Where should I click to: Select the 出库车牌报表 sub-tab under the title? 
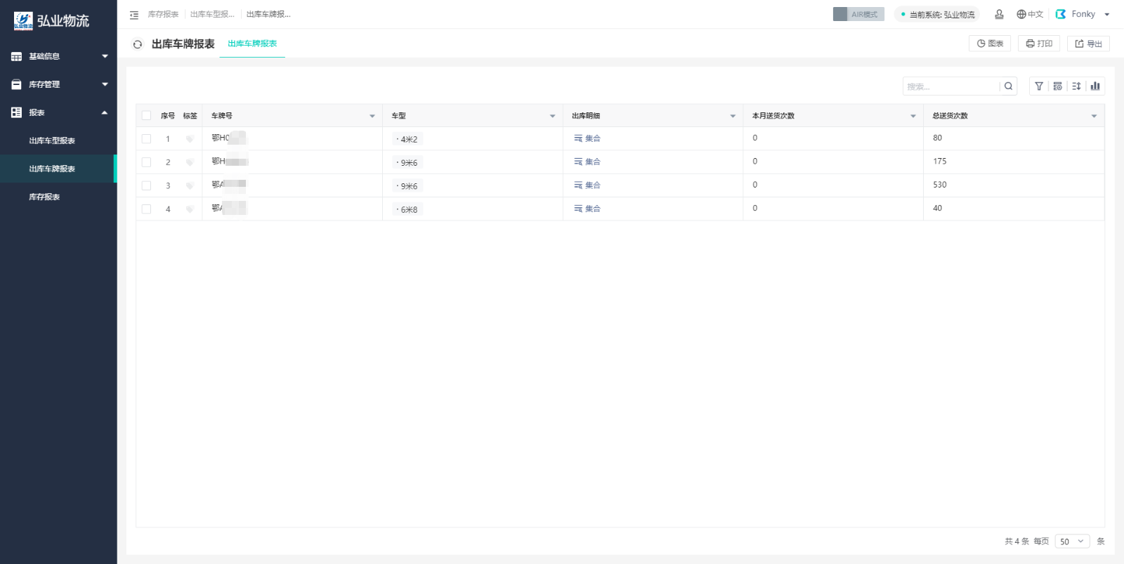[252, 44]
